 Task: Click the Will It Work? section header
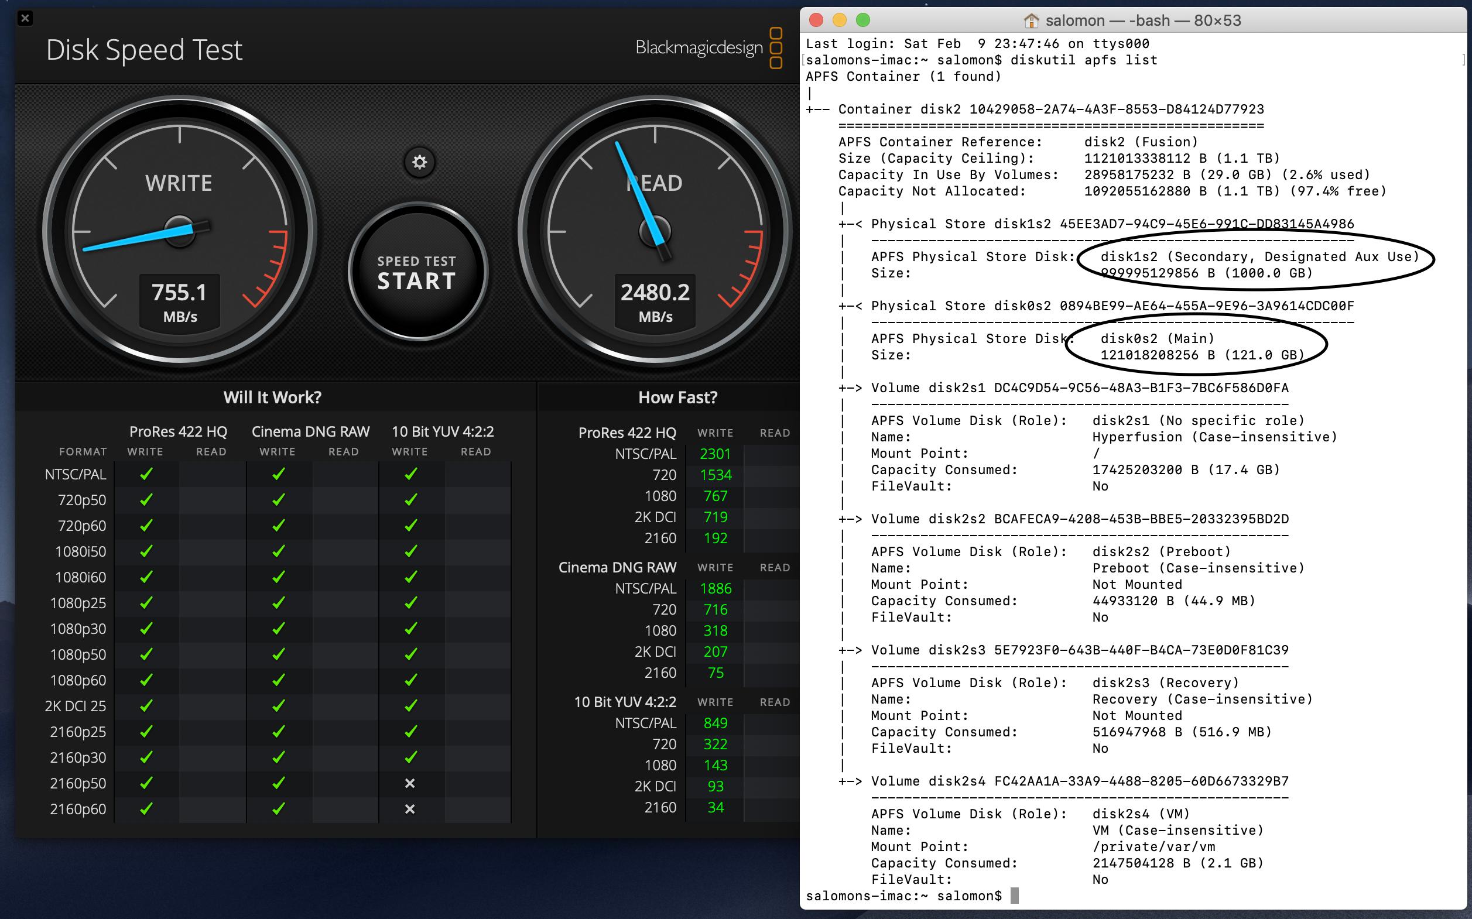tap(272, 397)
